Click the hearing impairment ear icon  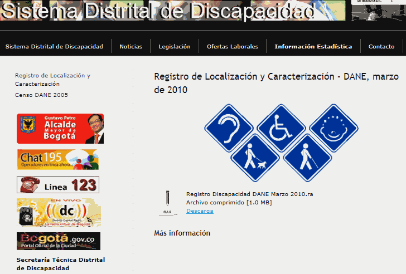(x=229, y=128)
